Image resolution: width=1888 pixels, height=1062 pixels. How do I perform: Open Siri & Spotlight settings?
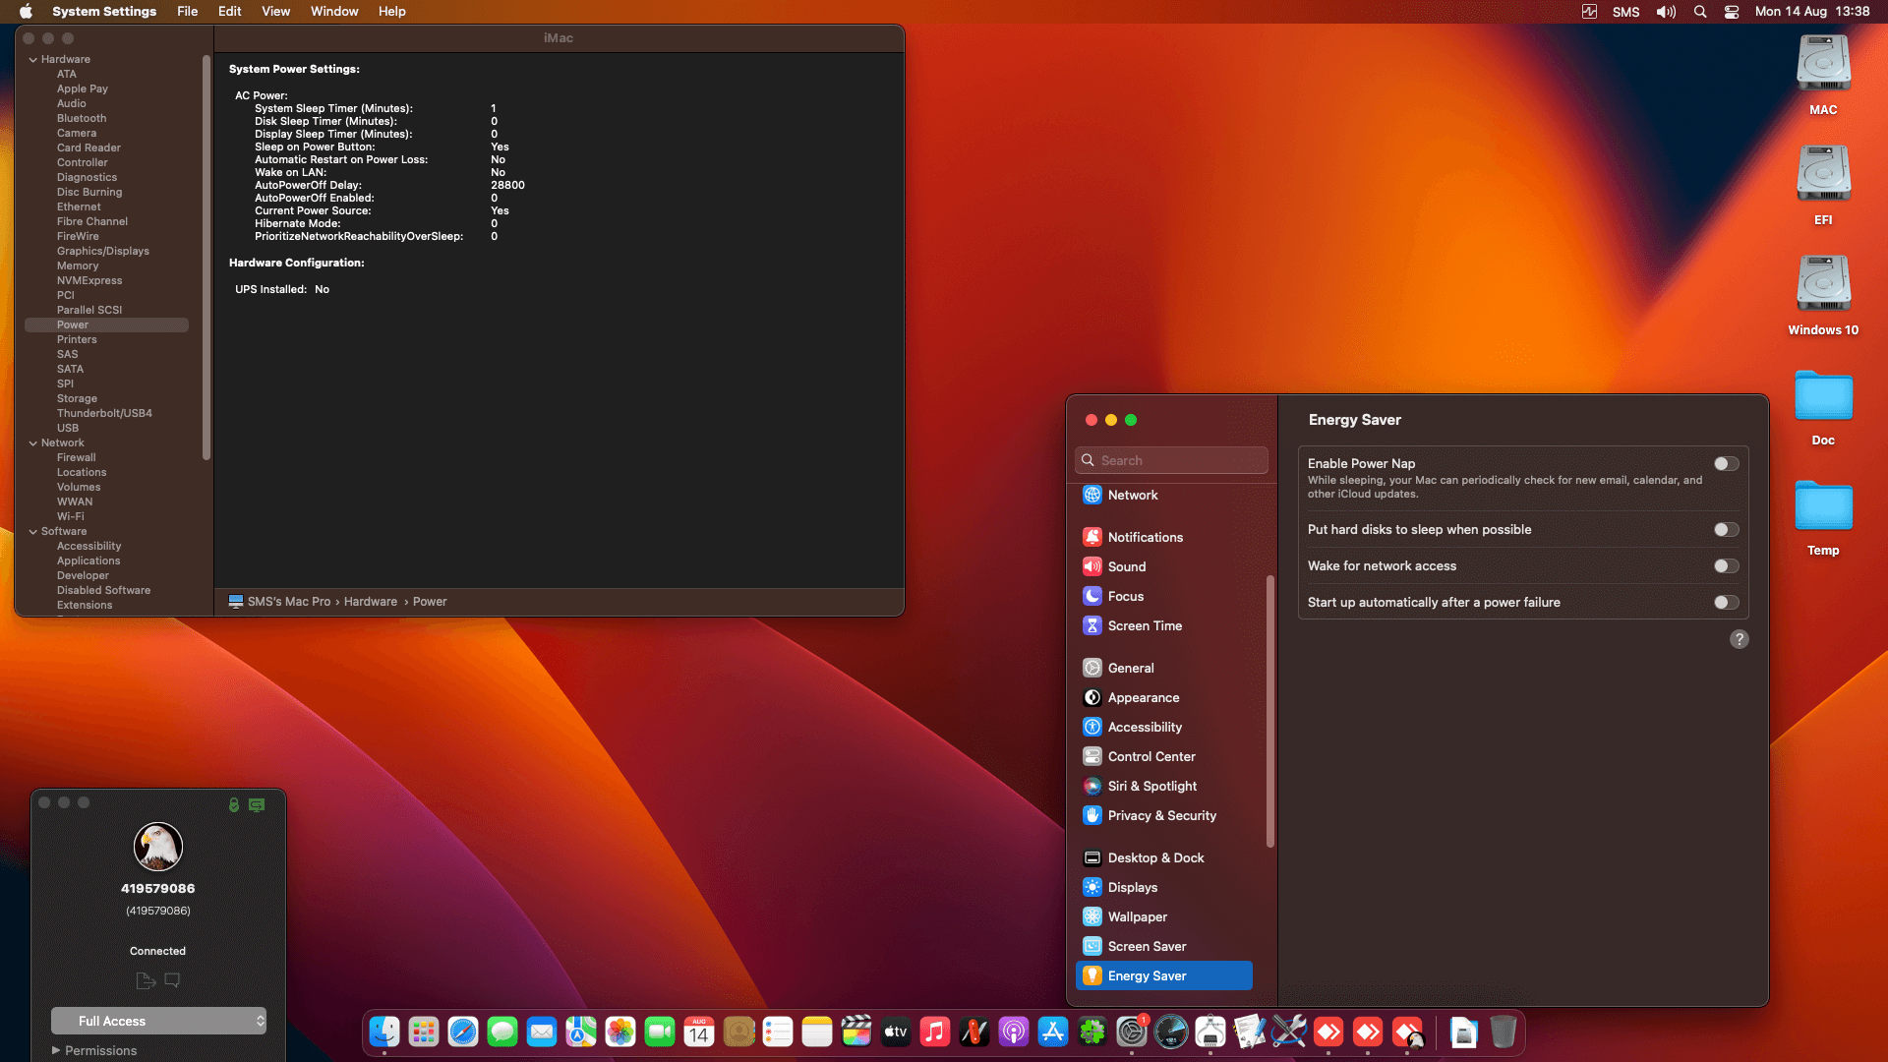(x=1151, y=786)
